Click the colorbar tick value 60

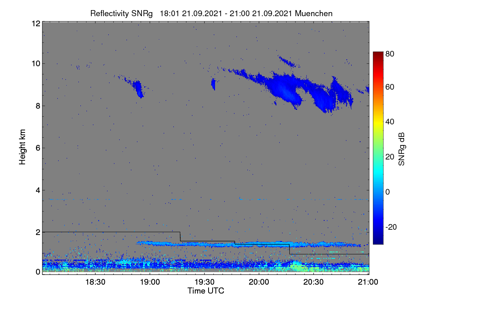390,87
